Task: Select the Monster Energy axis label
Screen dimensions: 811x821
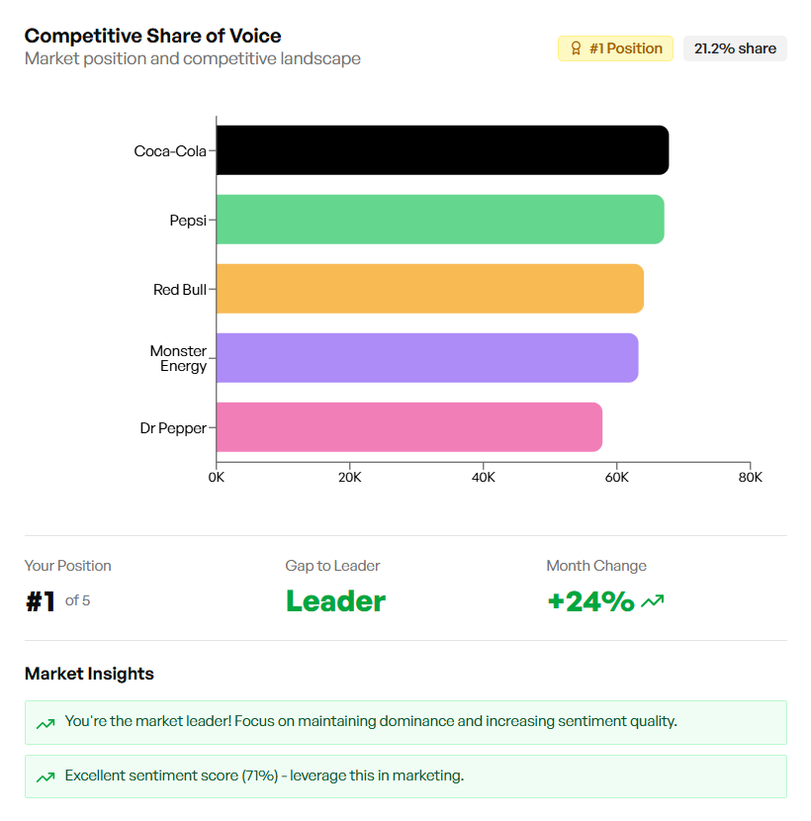Action: click(178, 358)
